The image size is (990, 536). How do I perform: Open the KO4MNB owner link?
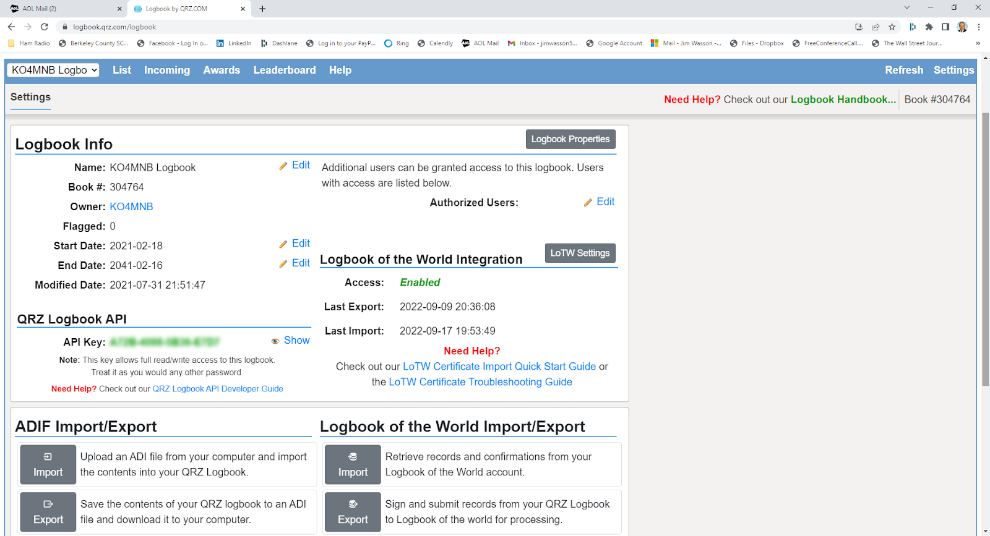click(x=131, y=206)
